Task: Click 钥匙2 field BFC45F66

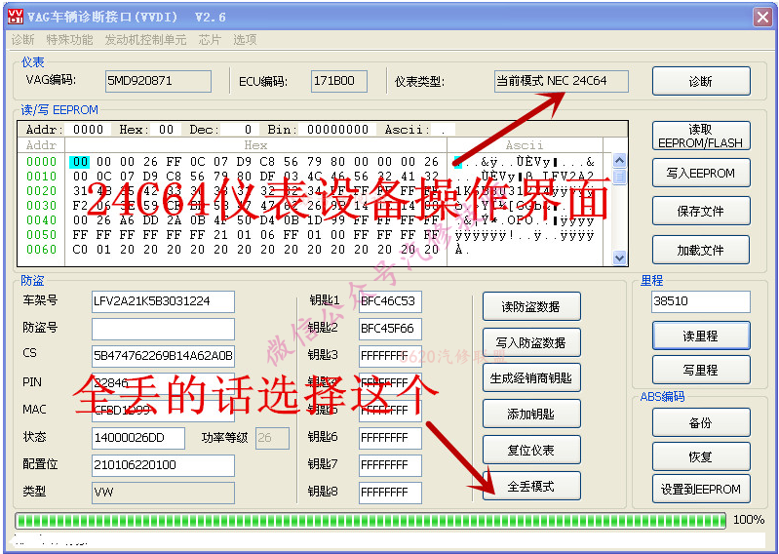Action: coord(391,329)
